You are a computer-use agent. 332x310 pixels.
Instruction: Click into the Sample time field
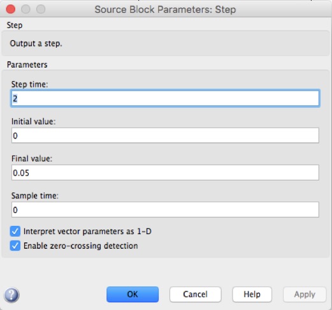click(165, 210)
